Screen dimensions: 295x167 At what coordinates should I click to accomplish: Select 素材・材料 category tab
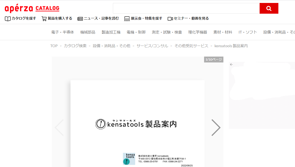(223, 32)
